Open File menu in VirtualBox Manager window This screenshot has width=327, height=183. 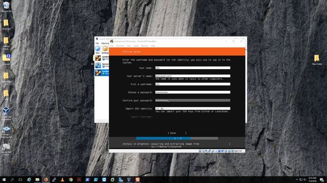point(97,43)
